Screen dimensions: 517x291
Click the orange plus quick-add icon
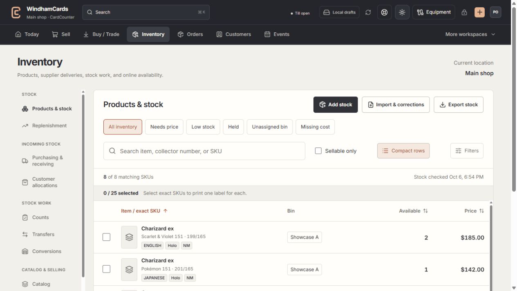pyautogui.click(x=479, y=12)
